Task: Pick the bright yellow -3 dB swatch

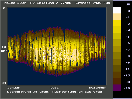Action: [117, 23]
